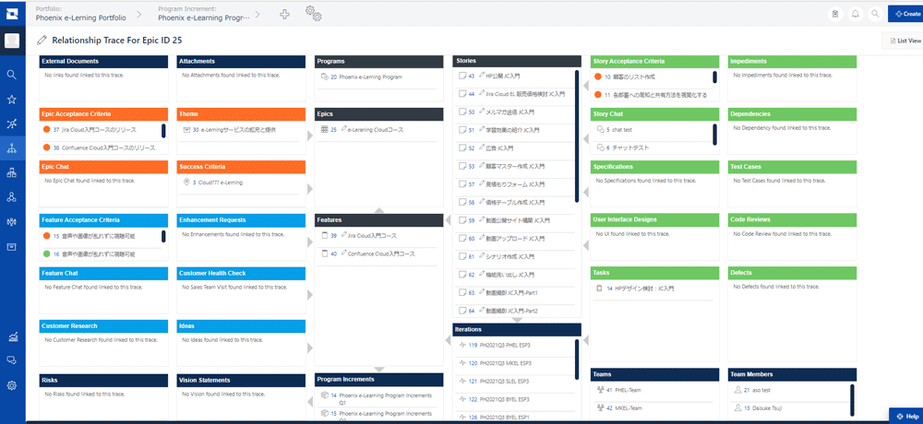
Task: Open the archive box icon in the sidebar
Action: 12,246
